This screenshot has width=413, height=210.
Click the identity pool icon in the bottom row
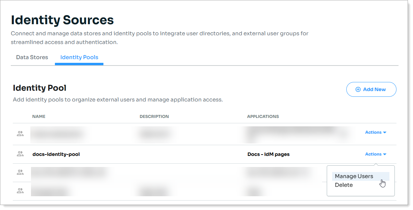20,191
